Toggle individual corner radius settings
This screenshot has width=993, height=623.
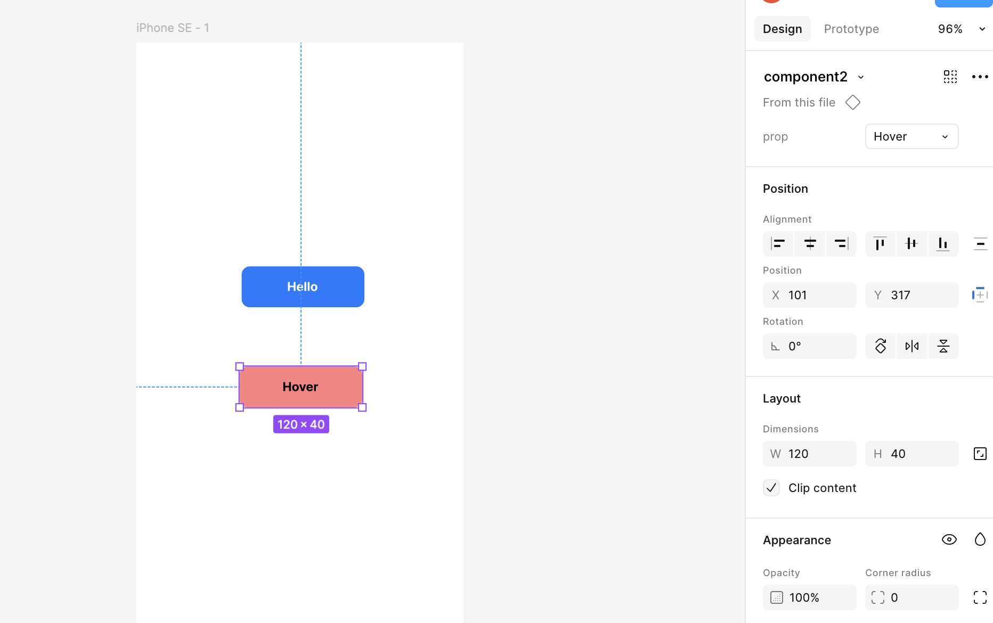click(980, 597)
